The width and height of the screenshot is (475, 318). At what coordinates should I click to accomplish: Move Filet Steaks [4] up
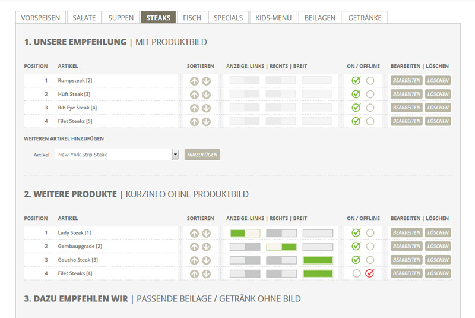[194, 274]
